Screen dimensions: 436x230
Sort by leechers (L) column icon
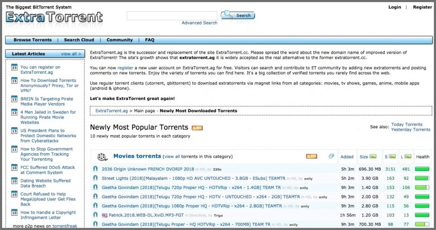[408, 157]
